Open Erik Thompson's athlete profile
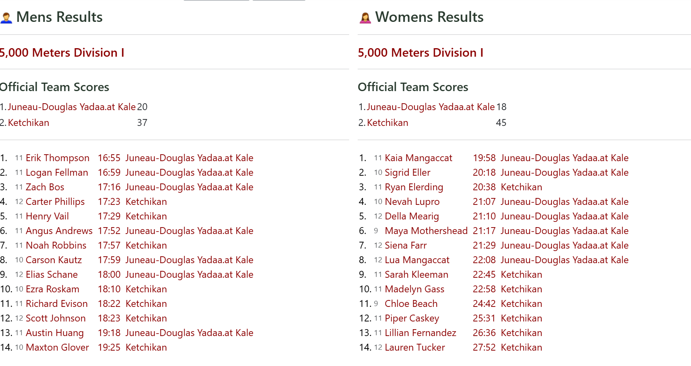Screen dimensions: 691x366 58,158
